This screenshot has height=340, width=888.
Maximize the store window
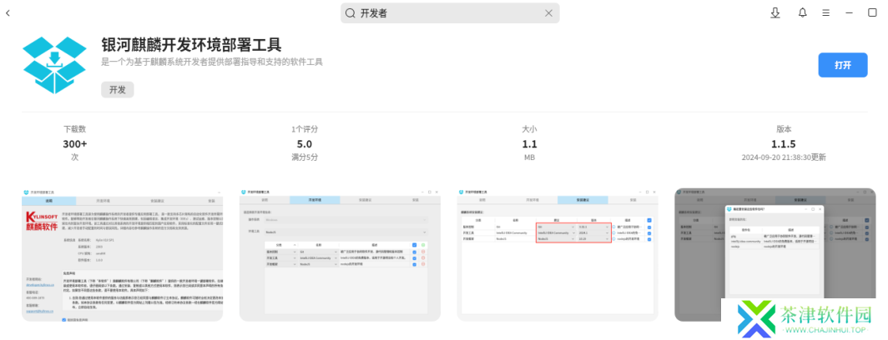coord(872,13)
